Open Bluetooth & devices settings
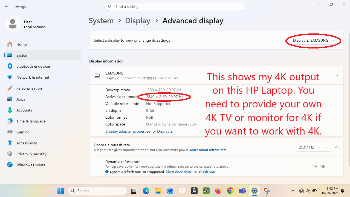The width and height of the screenshot is (350, 197). [33, 66]
